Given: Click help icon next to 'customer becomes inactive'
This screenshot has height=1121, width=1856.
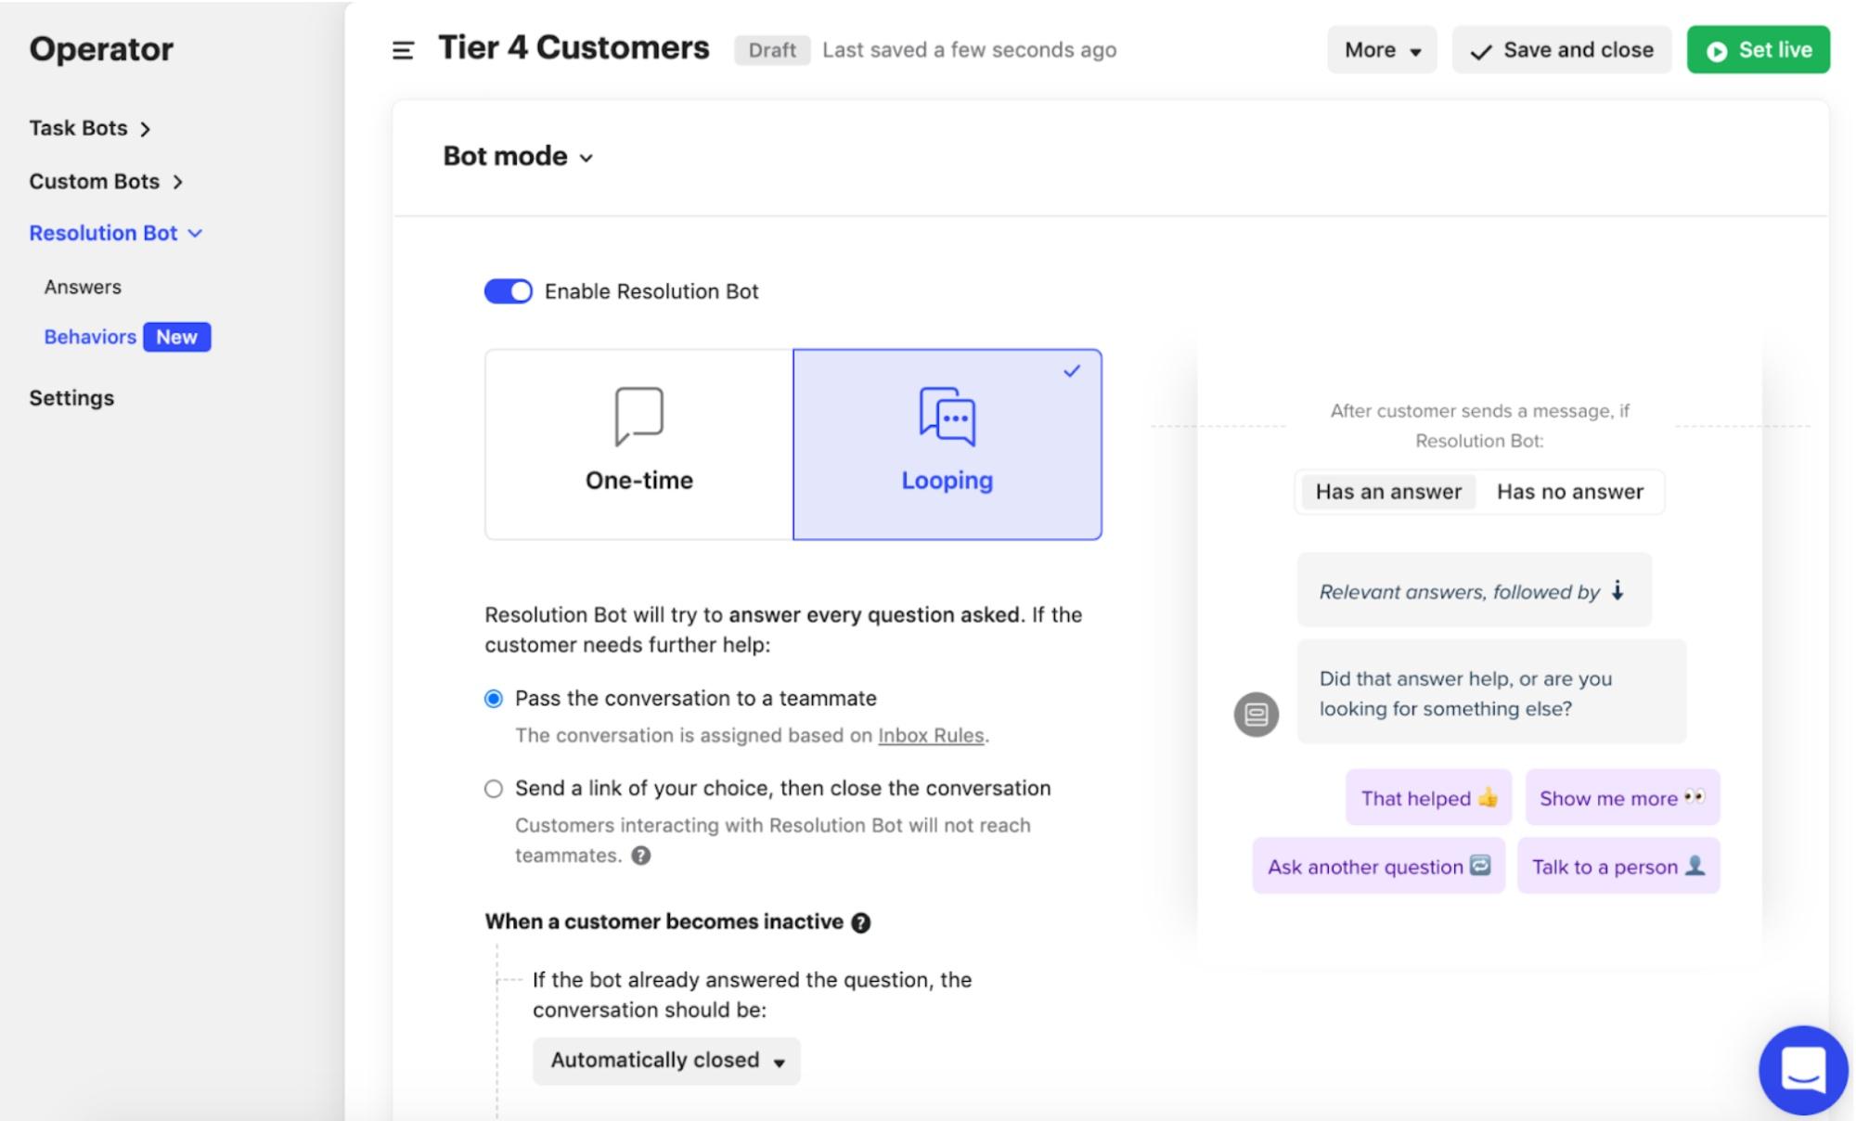Looking at the screenshot, I should tap(861, 922).
